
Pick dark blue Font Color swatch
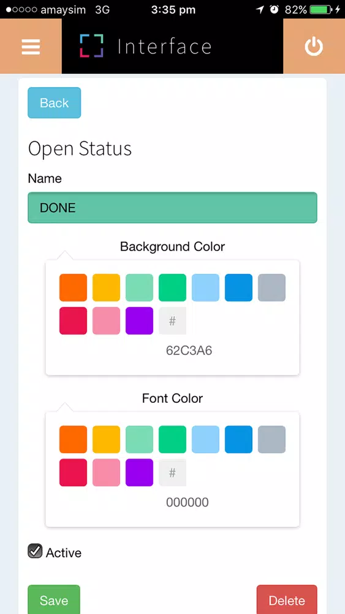pos(238,440)
